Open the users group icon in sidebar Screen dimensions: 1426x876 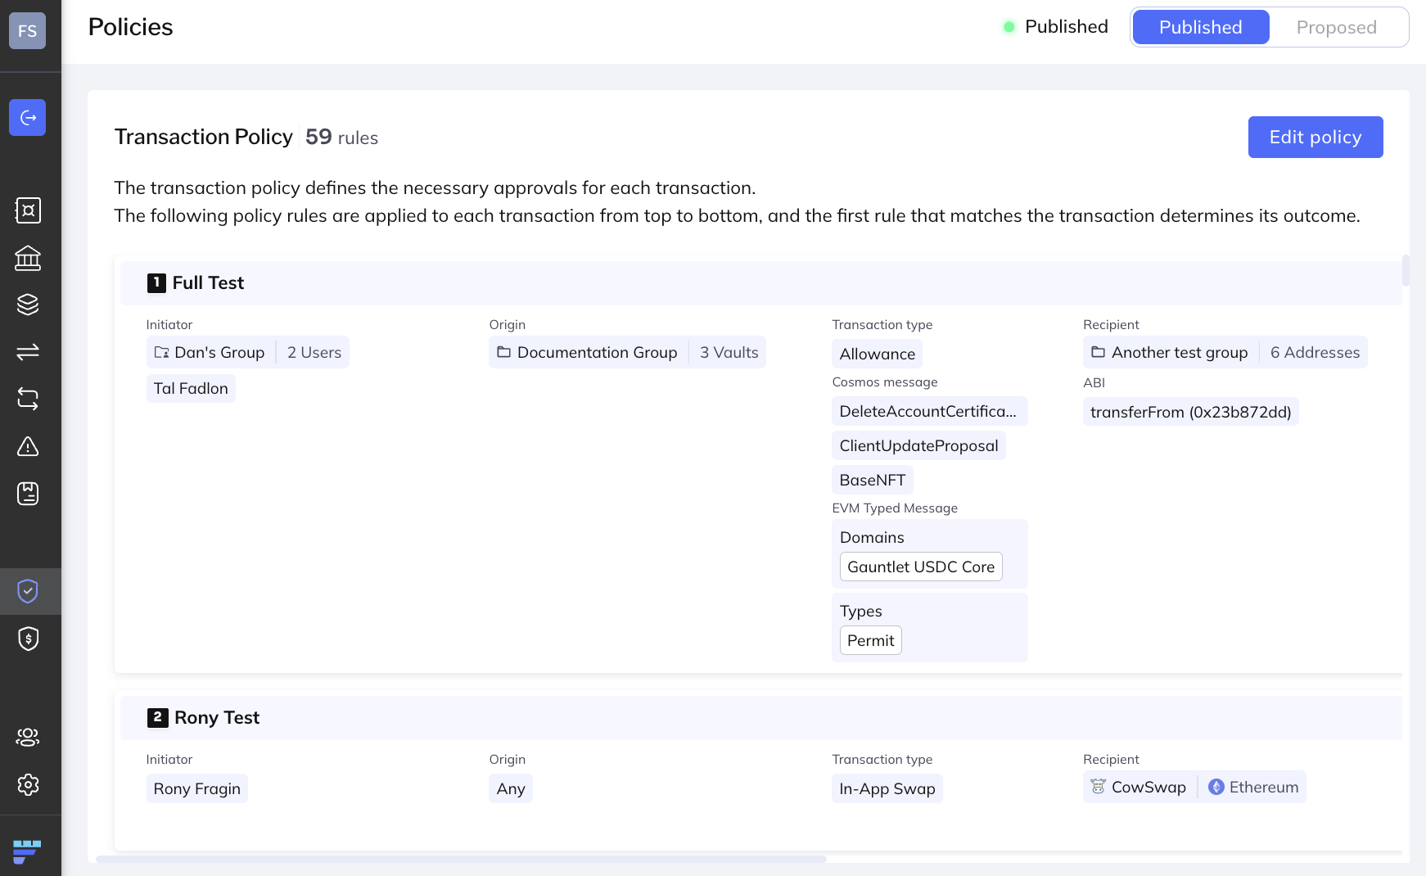coord(28,737)
